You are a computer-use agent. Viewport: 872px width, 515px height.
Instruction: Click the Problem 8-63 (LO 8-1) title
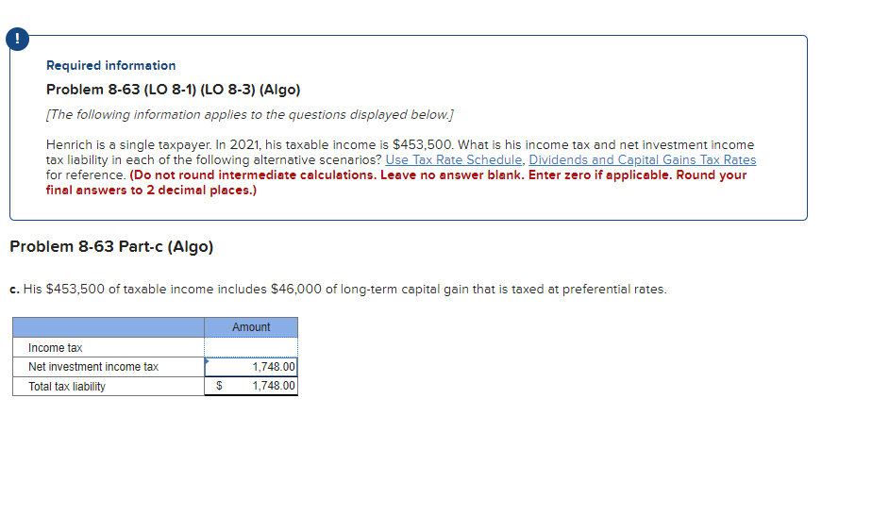[x=173, y=90]
